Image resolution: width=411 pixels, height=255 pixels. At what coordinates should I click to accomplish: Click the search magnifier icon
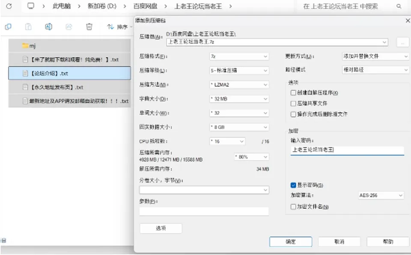399,6
